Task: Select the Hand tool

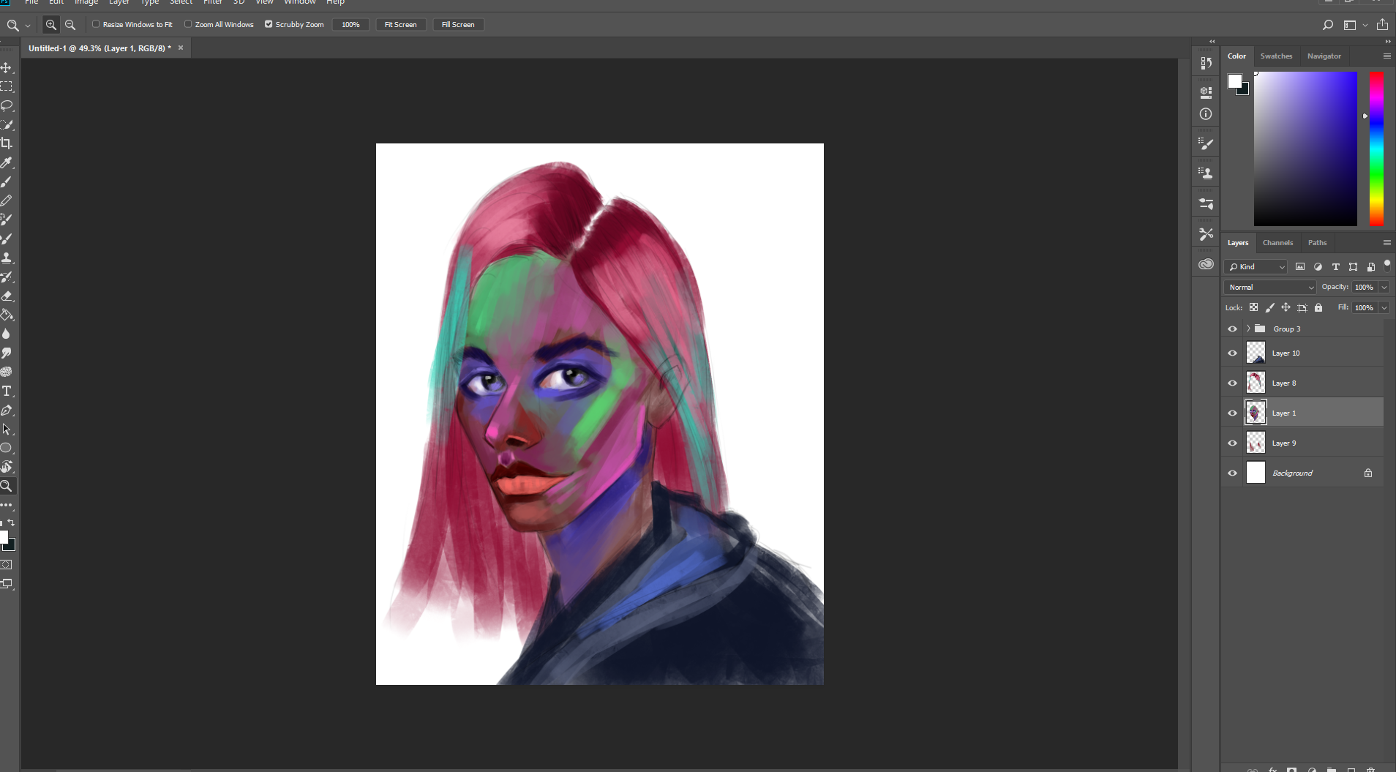Action: tap(7, 467)
